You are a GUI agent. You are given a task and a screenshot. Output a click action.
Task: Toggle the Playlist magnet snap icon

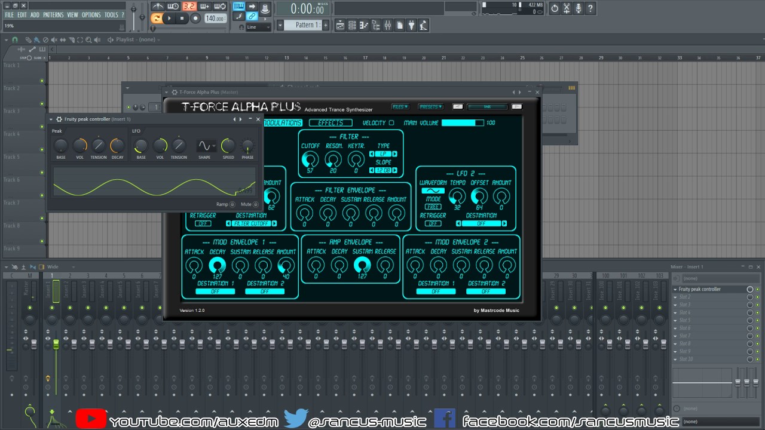click(x=16, y=40)
